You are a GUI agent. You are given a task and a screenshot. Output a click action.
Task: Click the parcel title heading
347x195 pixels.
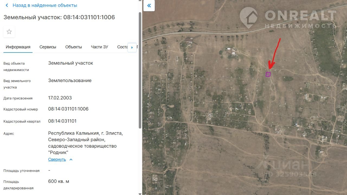click(59, 17)
